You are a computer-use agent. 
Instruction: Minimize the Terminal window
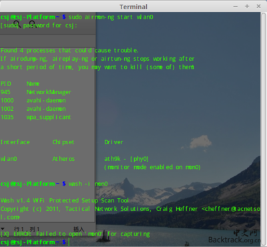pos(236,7)
